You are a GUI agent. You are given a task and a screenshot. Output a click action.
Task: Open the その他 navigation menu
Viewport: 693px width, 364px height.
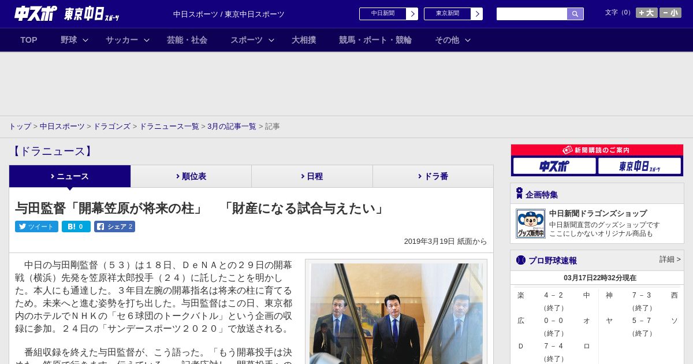pos(447,40)
